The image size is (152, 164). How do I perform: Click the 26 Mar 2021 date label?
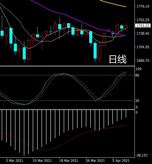click(95, 160)
